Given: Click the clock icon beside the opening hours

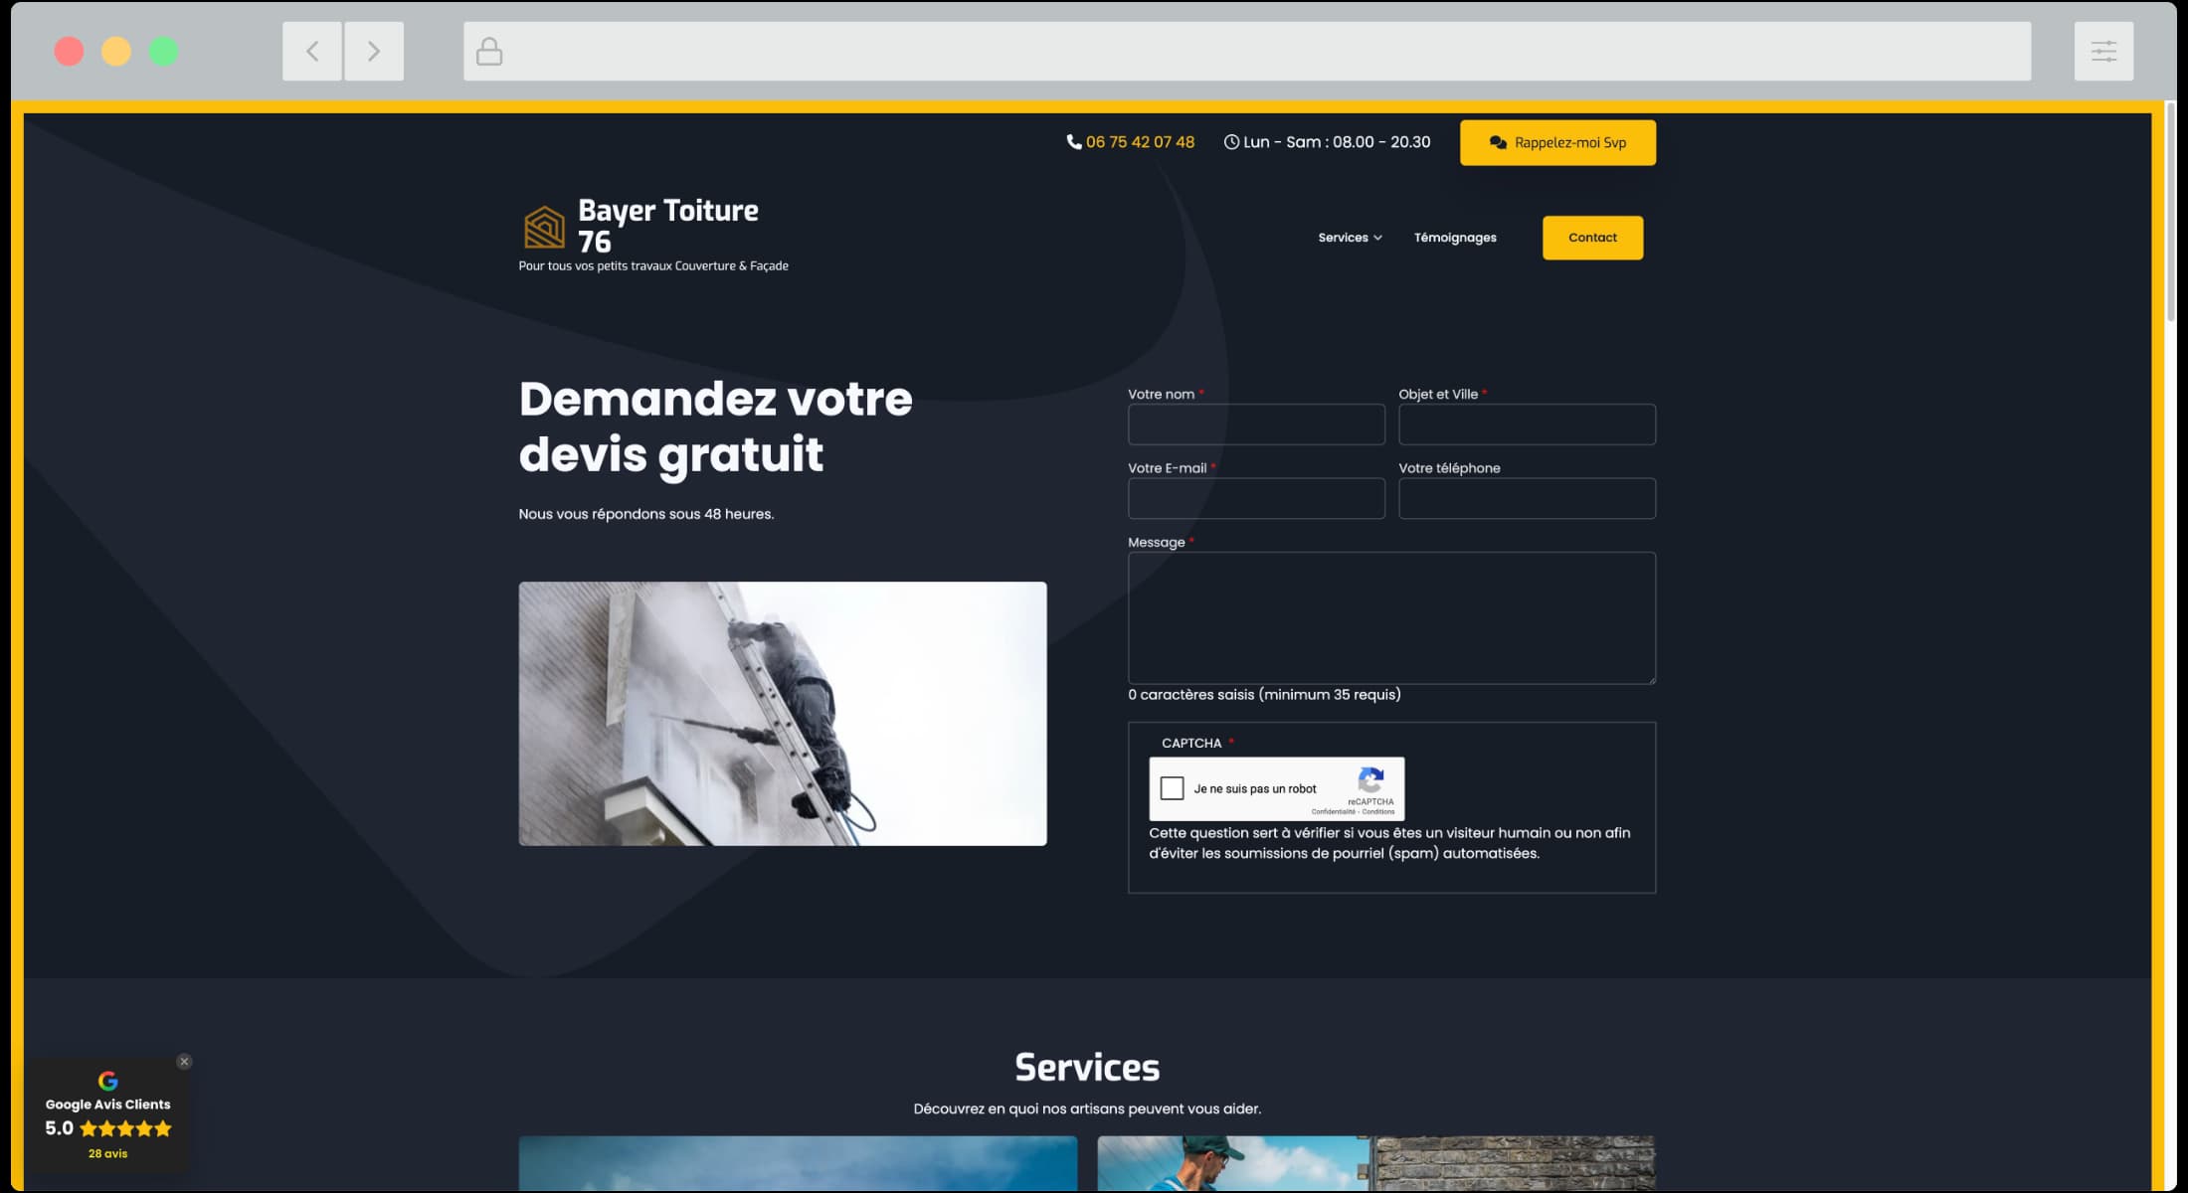Looking at the screenshot, I should point(1231,142).
